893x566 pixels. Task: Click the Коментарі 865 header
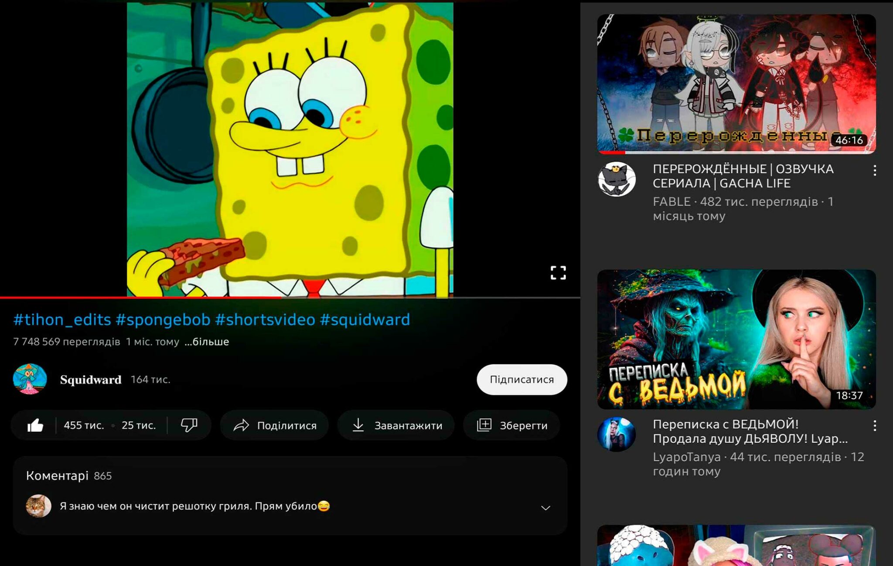point(69,476)
